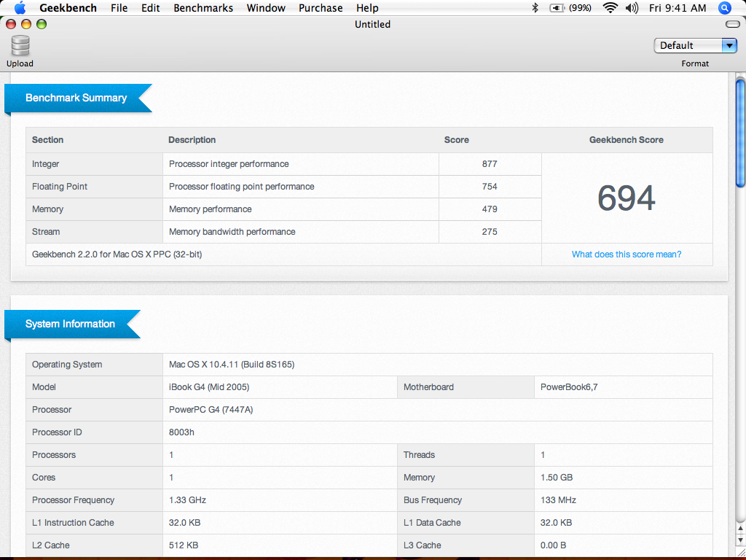Click 'Processor integer performance' description
This screenshot has width=746, height=560.
[229, 164]
